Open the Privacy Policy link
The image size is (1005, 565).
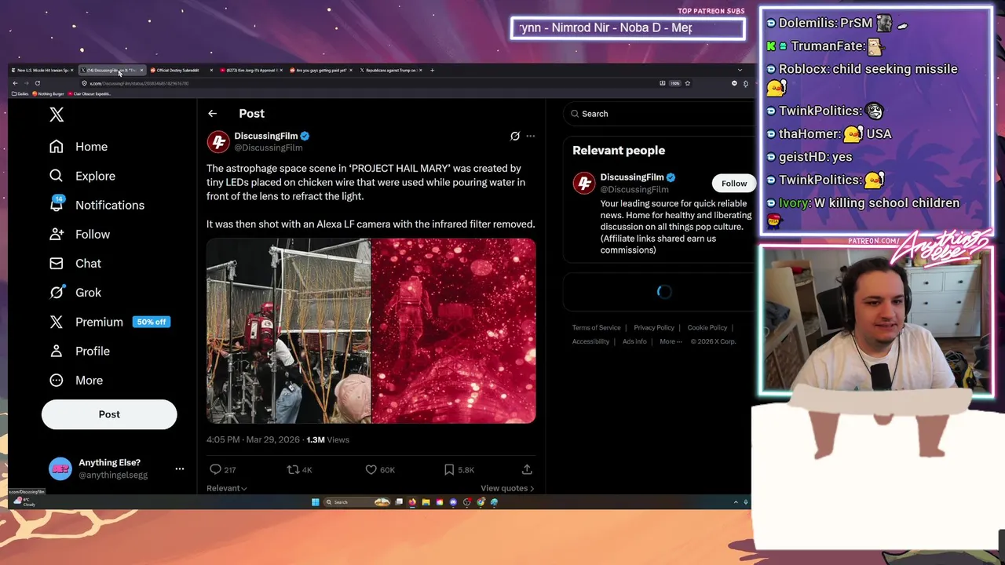(654, 327)
